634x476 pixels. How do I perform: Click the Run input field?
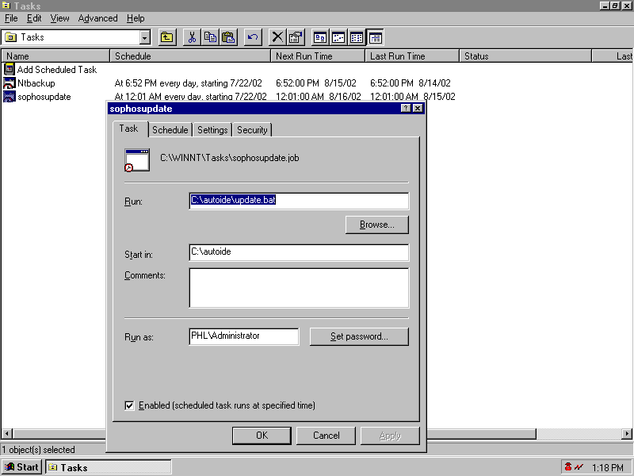click(x=299, y=201)
